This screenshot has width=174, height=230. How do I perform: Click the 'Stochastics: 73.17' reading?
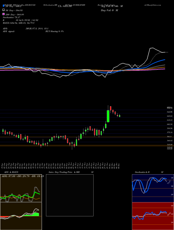coord(11,17)
